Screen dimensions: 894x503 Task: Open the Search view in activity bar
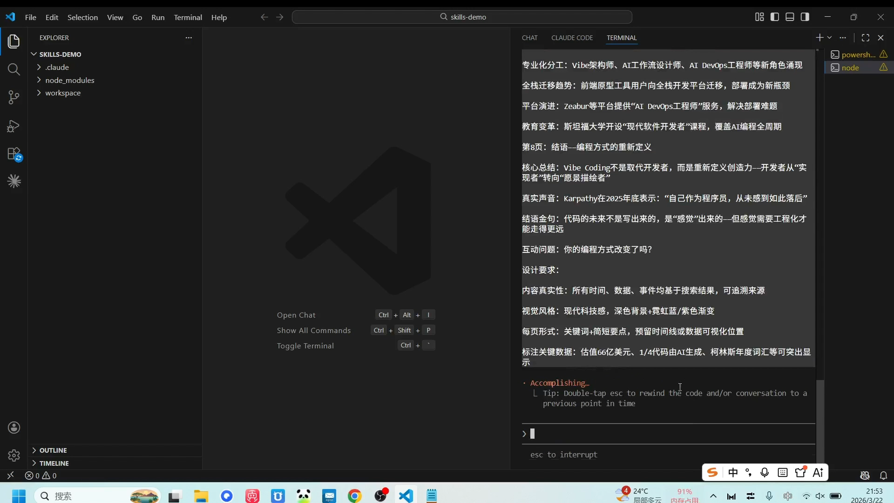pos(14,70)
